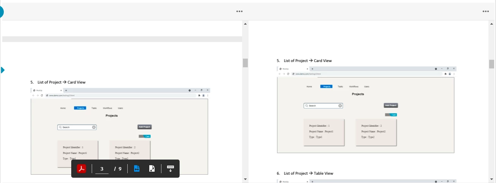Click the blue Projects tab in the right pane

tap(326, 87)
